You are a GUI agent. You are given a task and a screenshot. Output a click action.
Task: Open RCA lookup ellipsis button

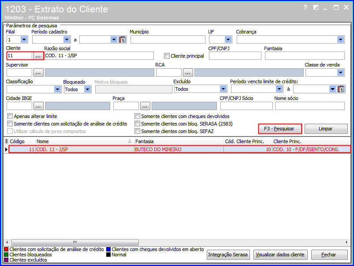[188, 73]
